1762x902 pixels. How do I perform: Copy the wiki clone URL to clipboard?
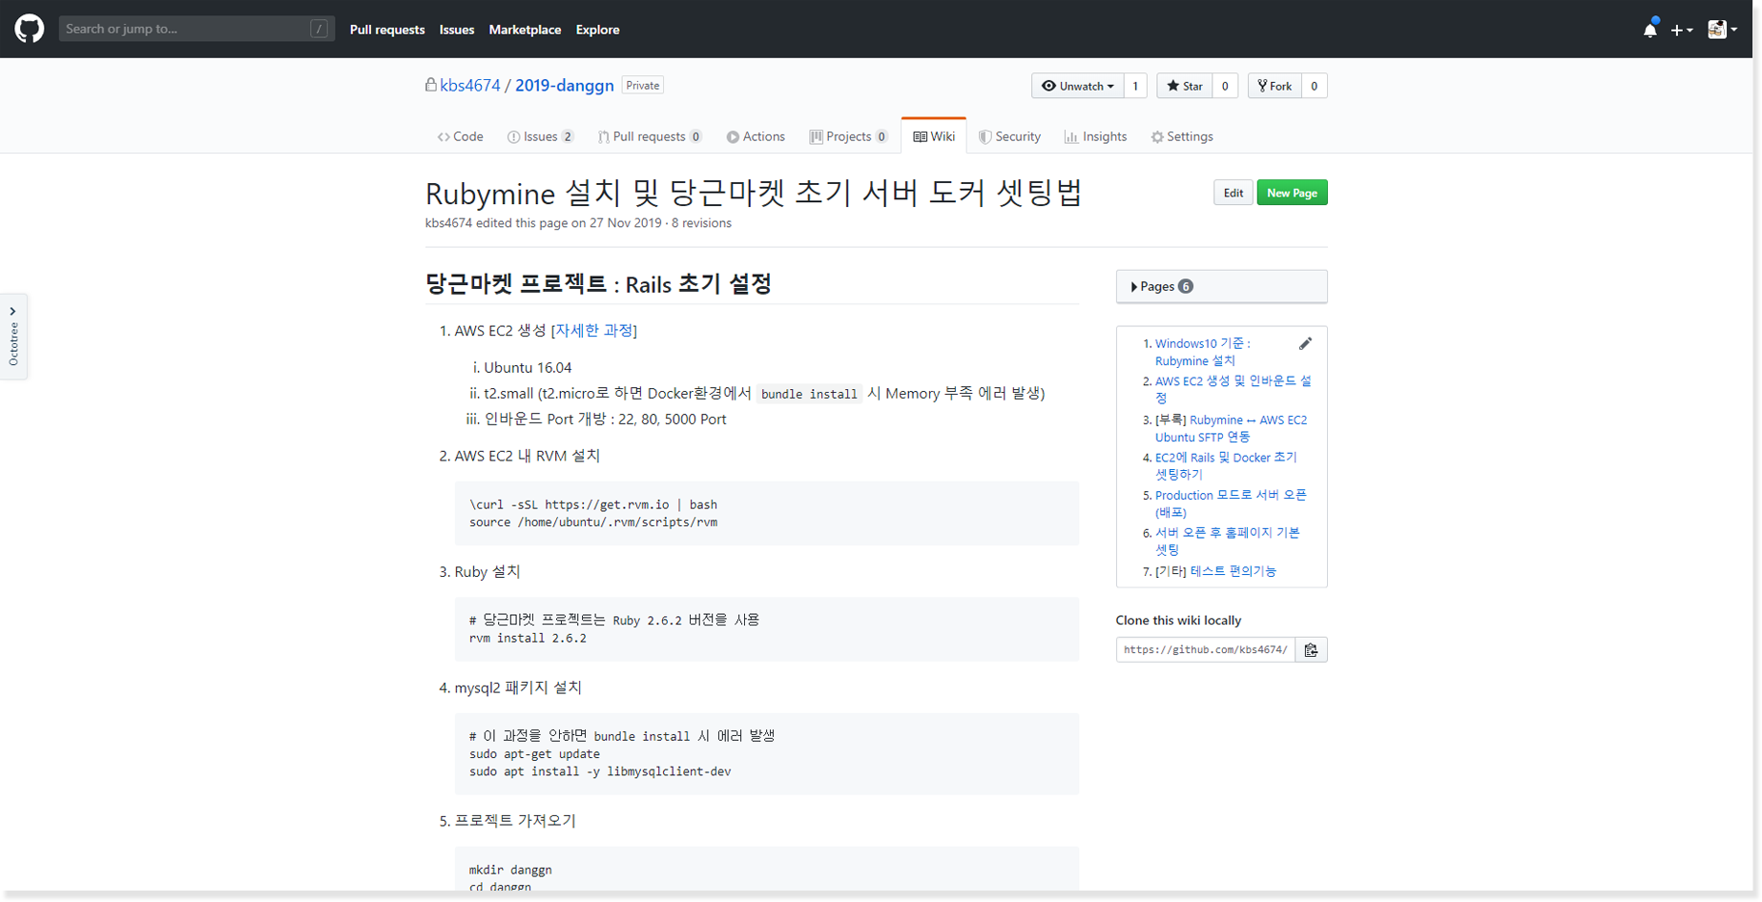click(1311, 649)
